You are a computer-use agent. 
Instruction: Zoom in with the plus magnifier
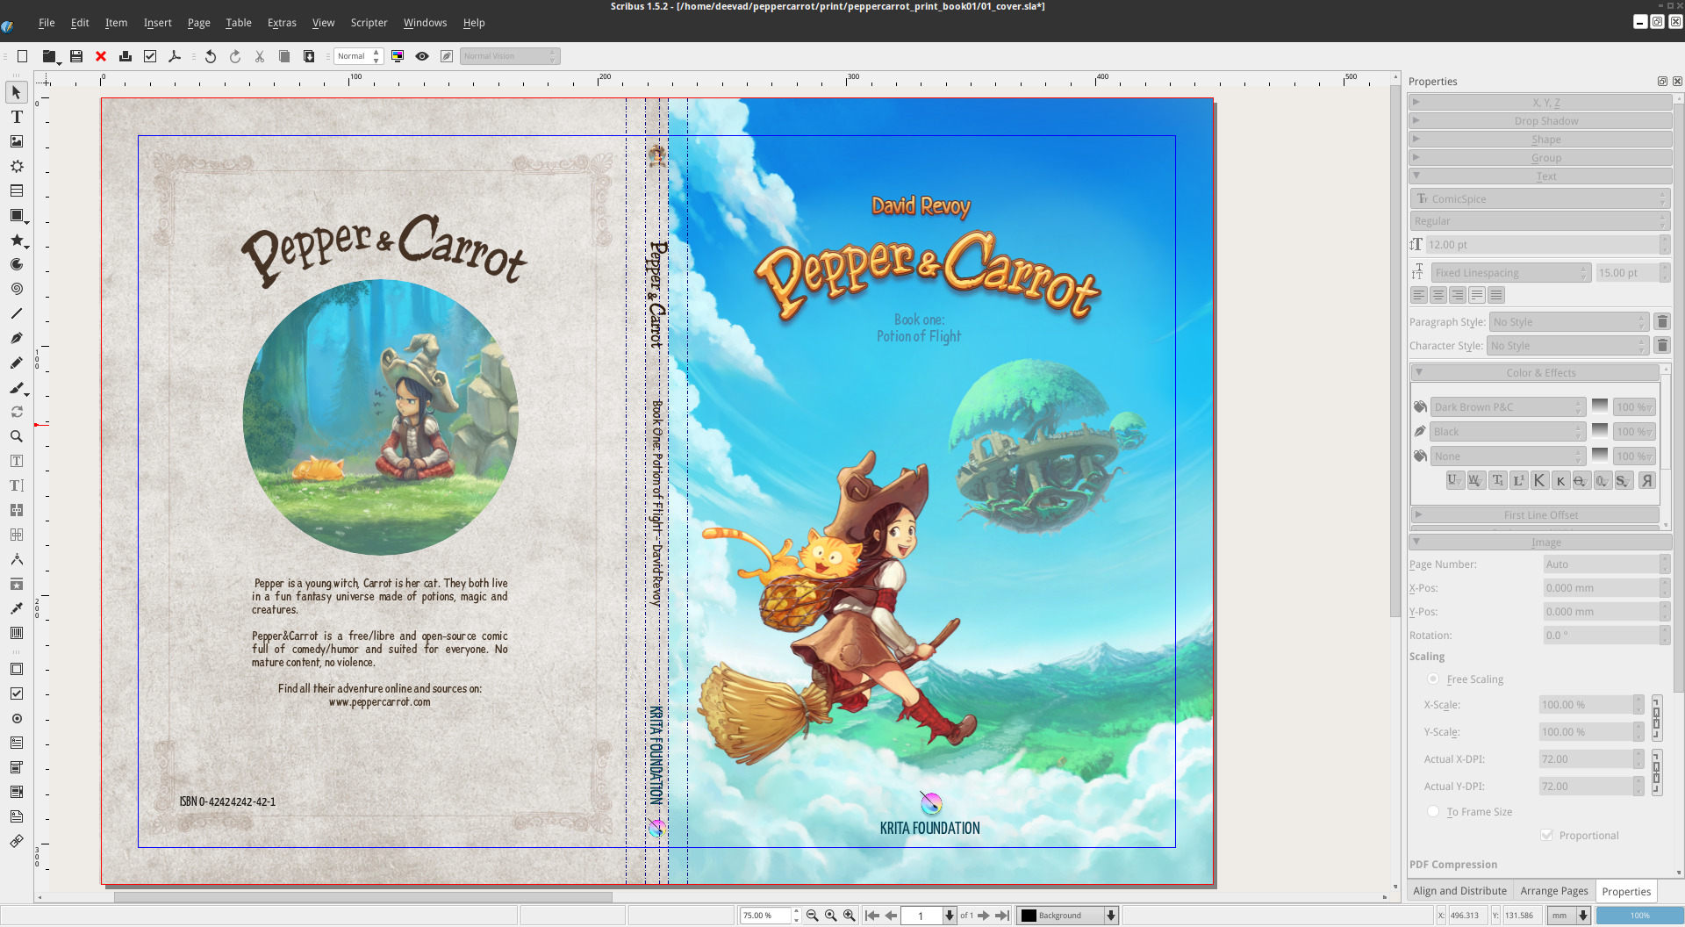click(x=850, y=916)
